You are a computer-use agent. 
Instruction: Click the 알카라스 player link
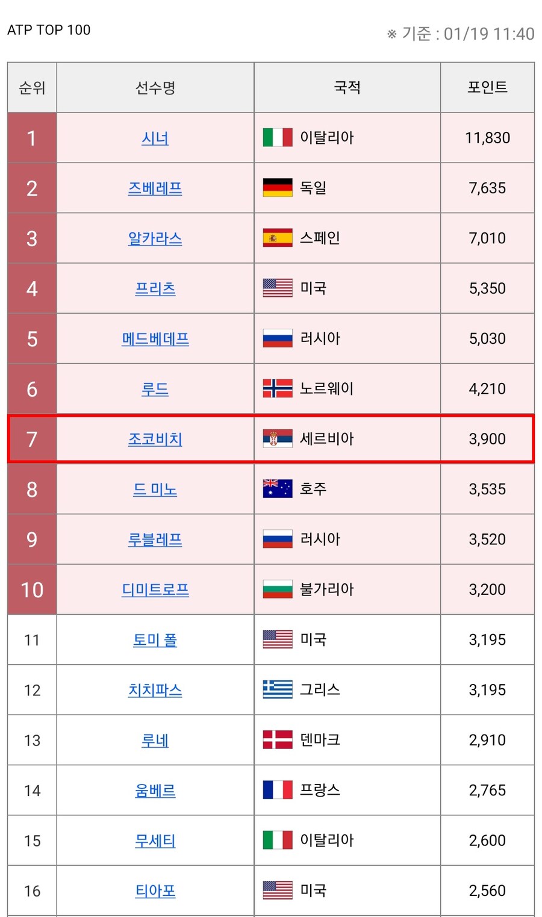(x=154, y=238)
